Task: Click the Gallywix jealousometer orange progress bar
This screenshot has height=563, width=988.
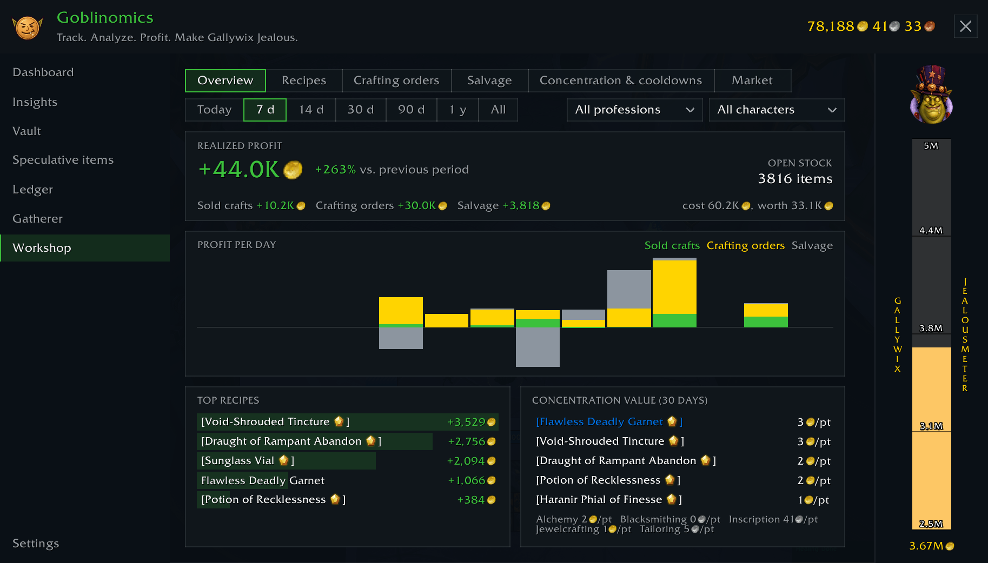Action: coord(931,438)
